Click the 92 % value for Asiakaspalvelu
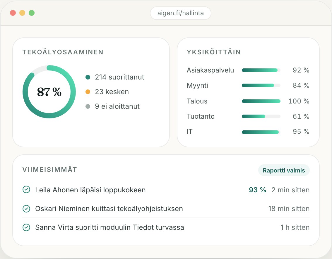Screen dimensions: 332x259 click(301, 70)
